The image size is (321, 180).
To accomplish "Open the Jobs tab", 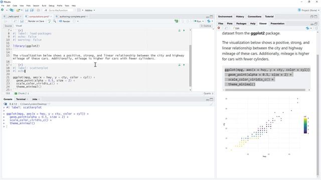I will click(x=35, y=99).
